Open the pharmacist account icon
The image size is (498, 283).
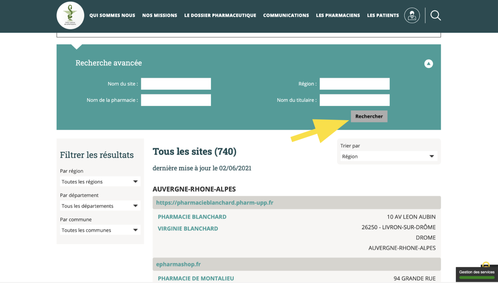coord(412,15)
